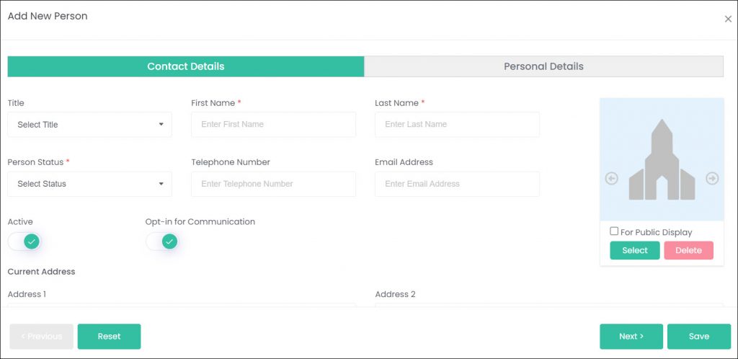Viewport: 738px width, 359px height.
Task: Click the previous photo arrow icon
Action: click(x=611, y=179)
